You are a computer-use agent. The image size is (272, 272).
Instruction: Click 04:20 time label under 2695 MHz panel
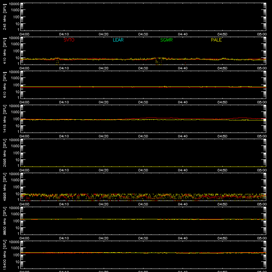point(104,170)
